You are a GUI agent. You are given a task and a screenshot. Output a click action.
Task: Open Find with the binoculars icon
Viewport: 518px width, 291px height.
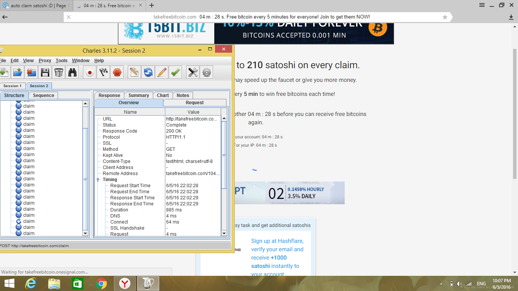72,72
